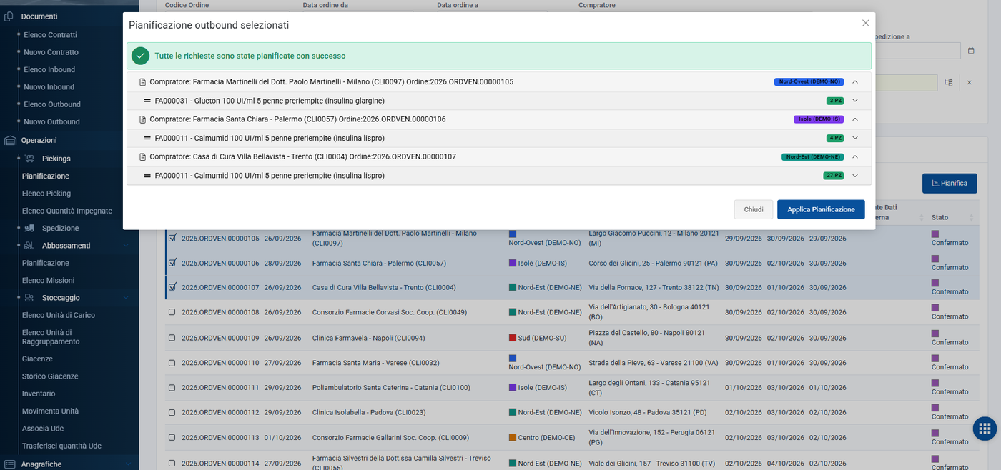Image resolution: width=1001 pixels, height=470 pixels.
Task: Select the checkbox for order 2026.ORDVEN.00000110
Action: click(x=172, y=363)
